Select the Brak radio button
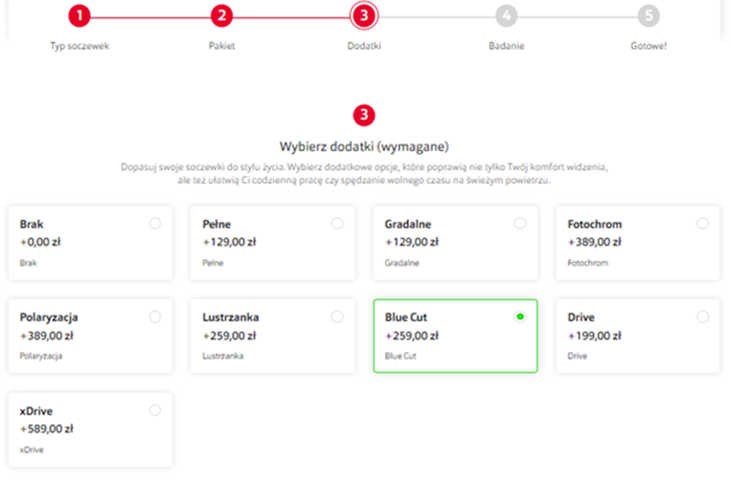The image size is (731, 479). click(x=155, y=224)
